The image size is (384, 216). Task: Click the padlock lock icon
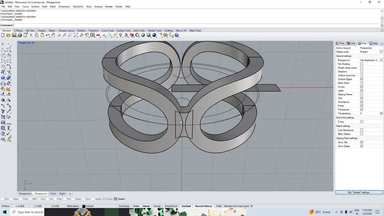click(x=126, y=35)
